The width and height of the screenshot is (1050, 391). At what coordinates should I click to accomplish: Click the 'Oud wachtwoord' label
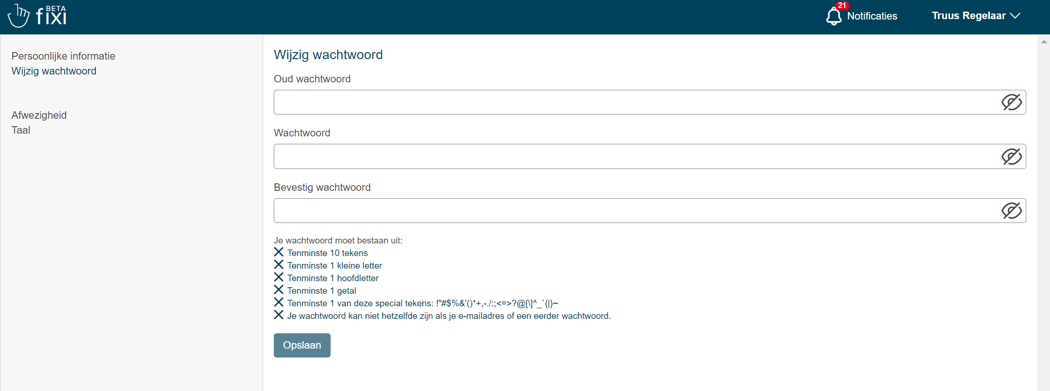[x=312, y=79]
